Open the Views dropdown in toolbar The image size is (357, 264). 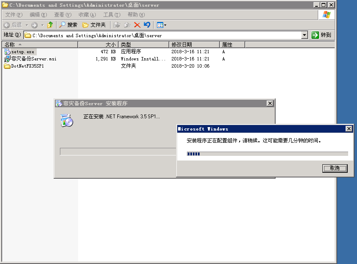point(162,25)
